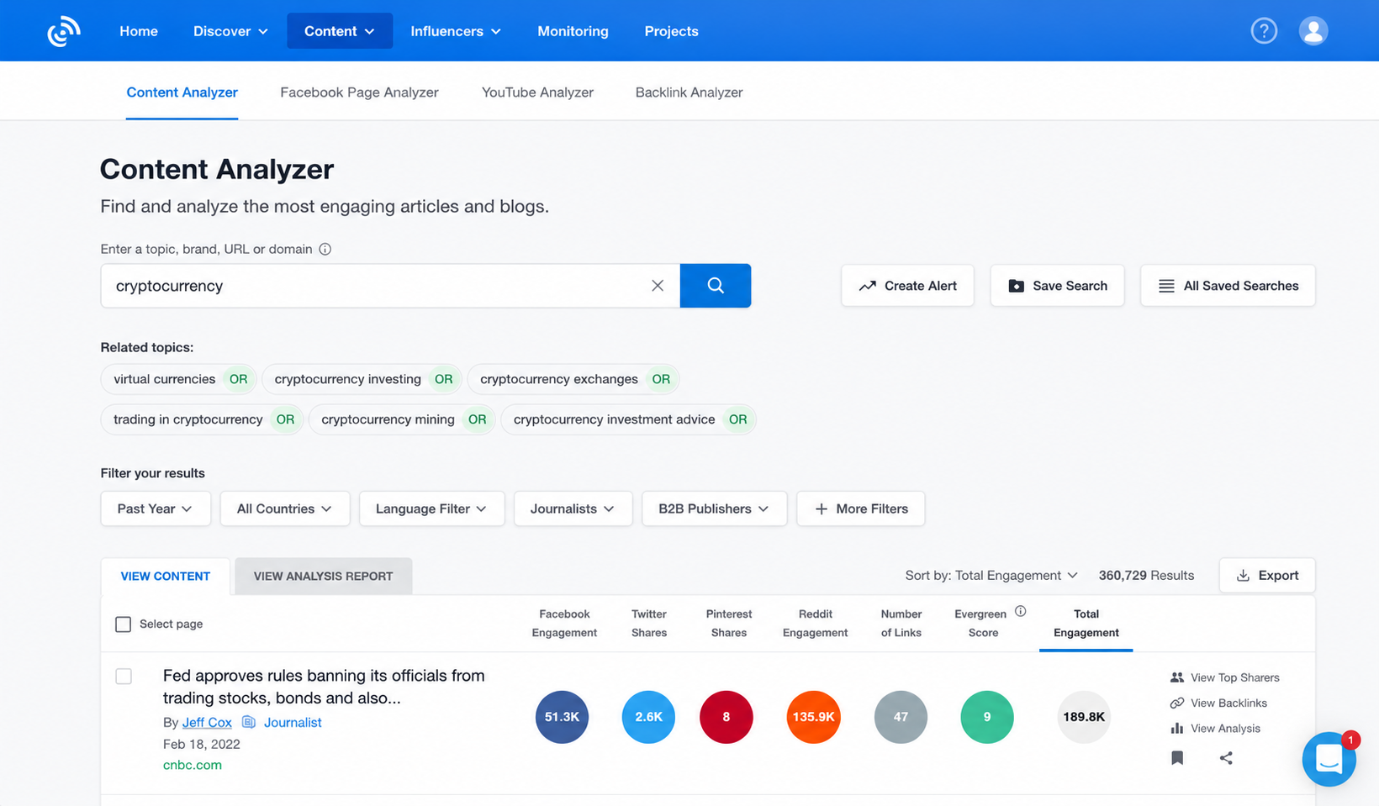Click View Analysis for the article
1379x806 pixels.
point(1215,729)
